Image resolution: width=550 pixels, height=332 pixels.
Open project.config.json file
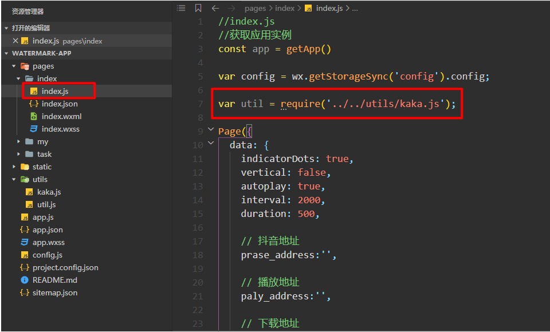pyautogui.click(x=65, y=267)
